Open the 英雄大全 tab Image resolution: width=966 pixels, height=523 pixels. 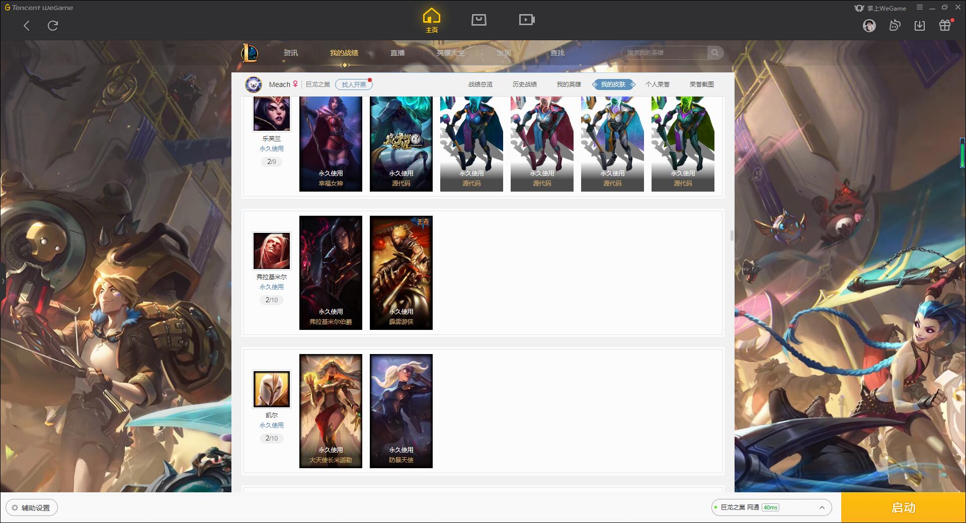(451, 53)
